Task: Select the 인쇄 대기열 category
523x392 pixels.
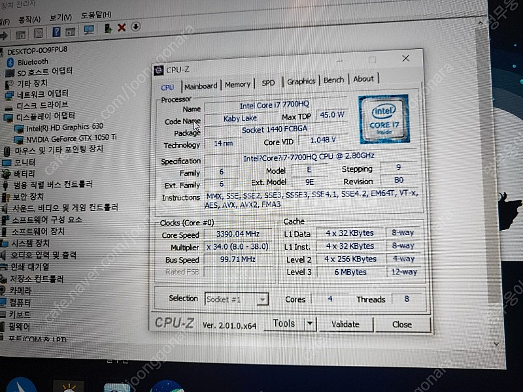Action: (29, 267)
